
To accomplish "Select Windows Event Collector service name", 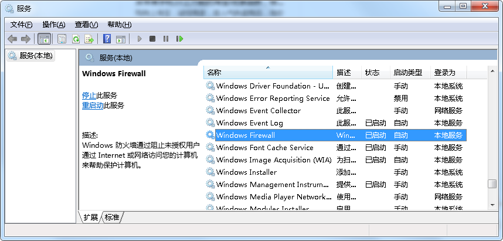I will pos(259,111).
